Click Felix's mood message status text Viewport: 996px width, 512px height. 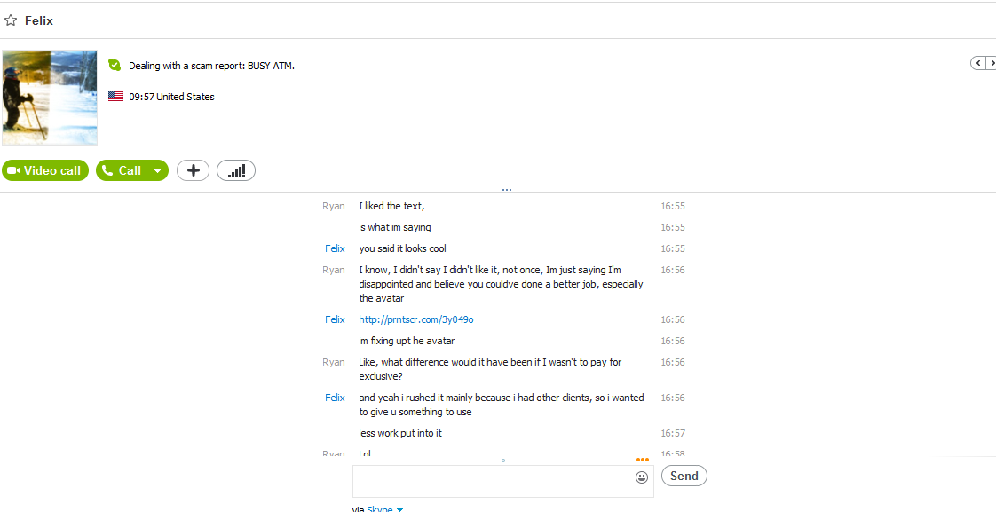pos(211,66)
